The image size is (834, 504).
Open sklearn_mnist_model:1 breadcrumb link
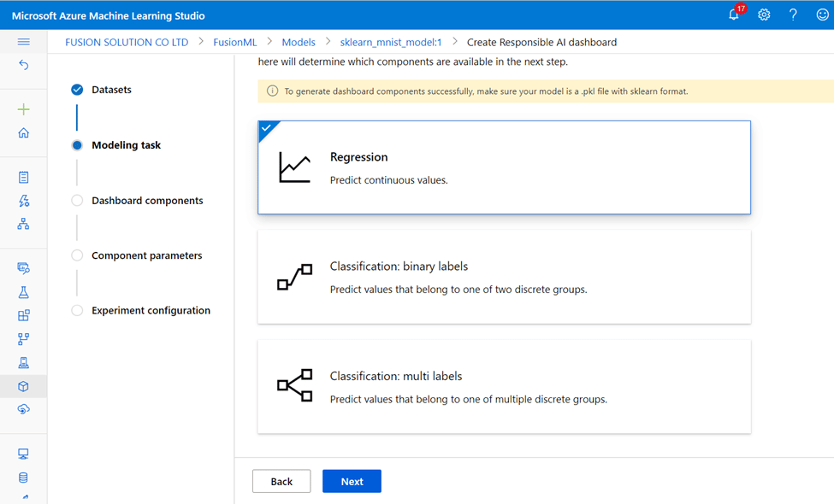tap(391, 42)
